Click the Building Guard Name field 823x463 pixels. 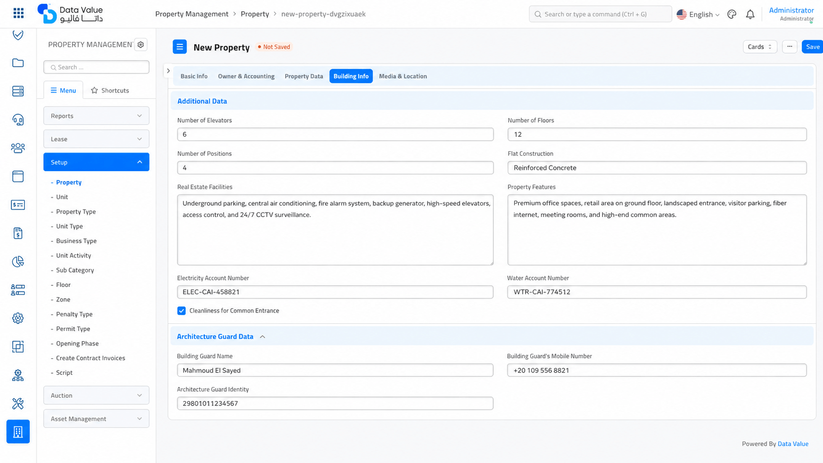tap(335, 370)
